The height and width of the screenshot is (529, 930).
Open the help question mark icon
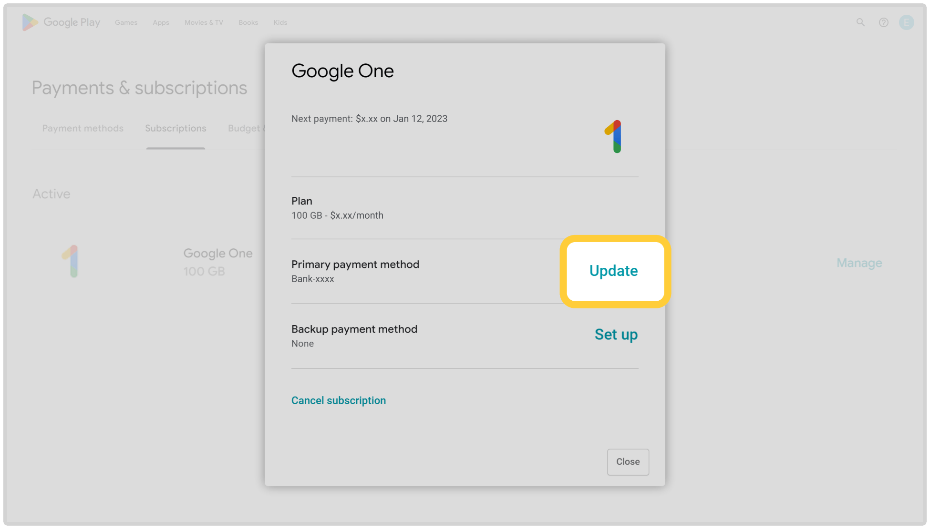(883, 22)
